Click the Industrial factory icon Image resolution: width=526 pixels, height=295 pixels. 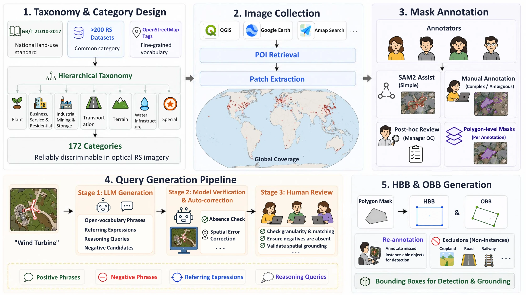pos(66,103)
